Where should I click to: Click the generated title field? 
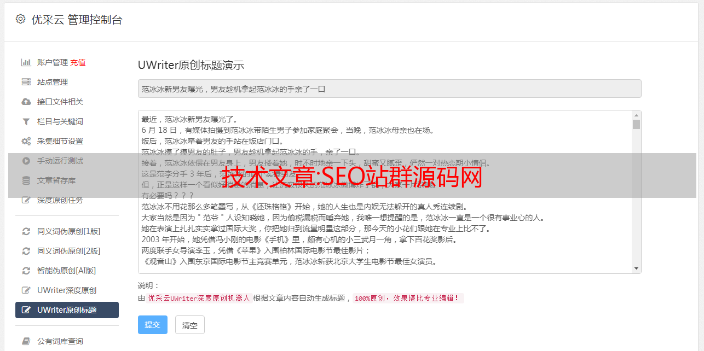[389, 89]
